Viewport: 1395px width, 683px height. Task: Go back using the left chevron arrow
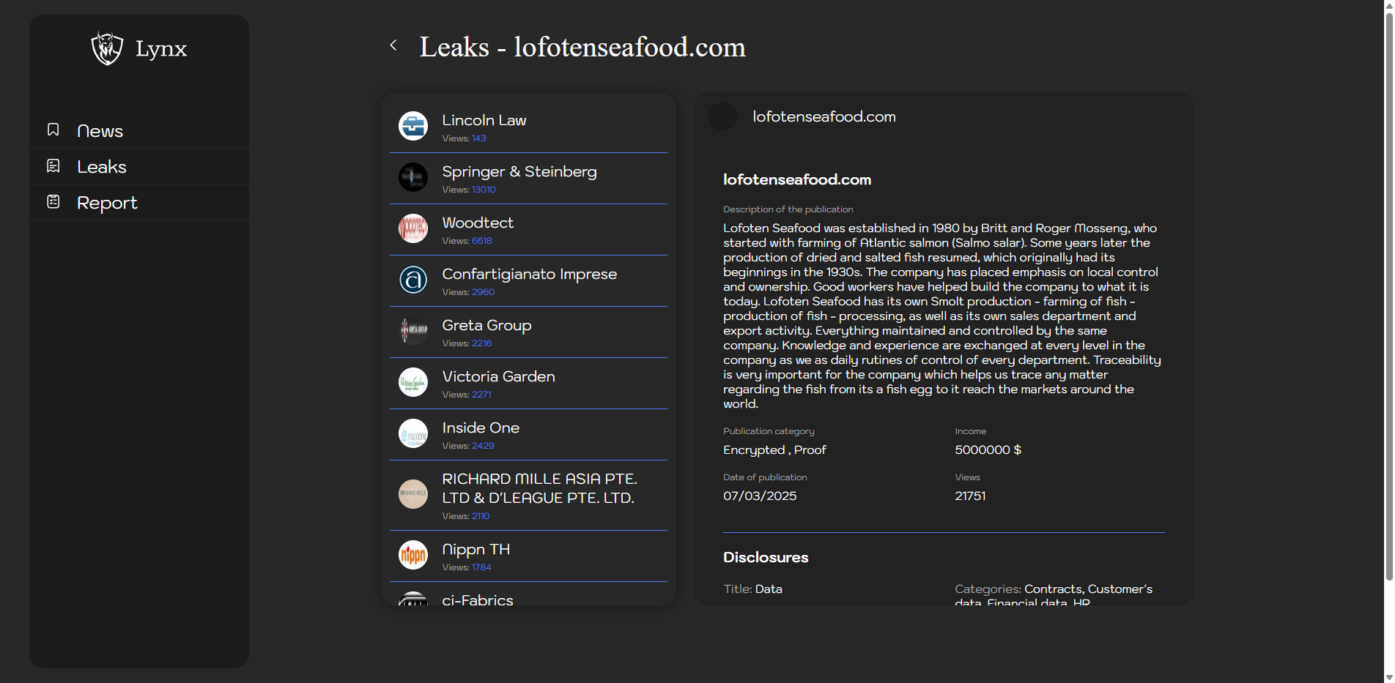393,45
